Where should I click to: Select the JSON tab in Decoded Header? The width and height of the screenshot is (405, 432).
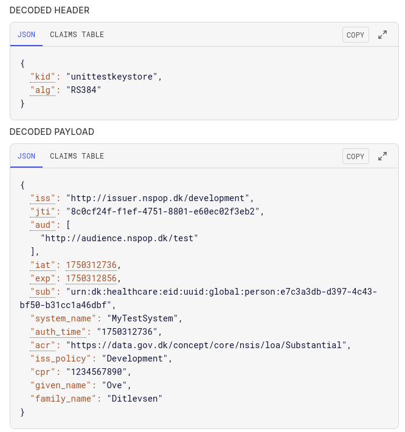click(26, 35)
